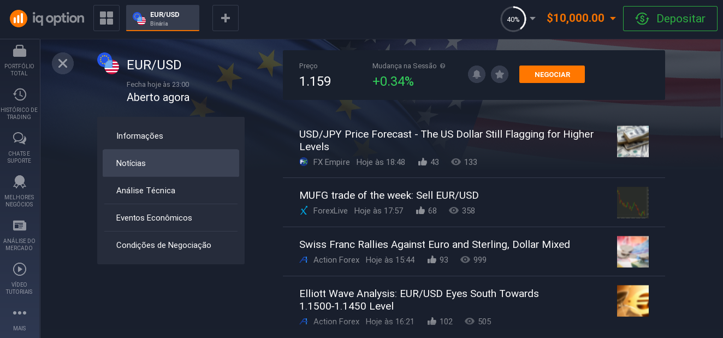Open Histórico de Trading in sidebar
This screenshot has width=723, height=338.
point(20,104)
